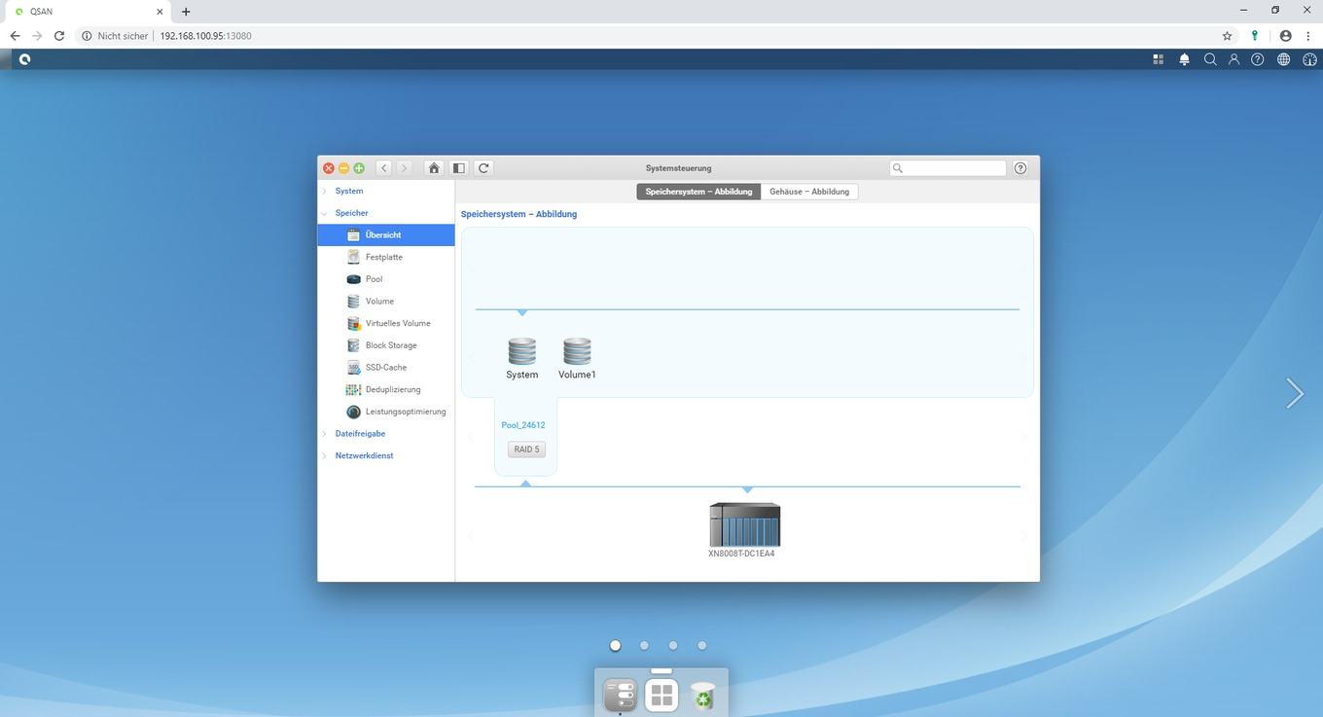The height and width of the screenshot is (717, 1323).
Task: Switch to Gehäuse – Abbildung tab
Action: (809, 192)
